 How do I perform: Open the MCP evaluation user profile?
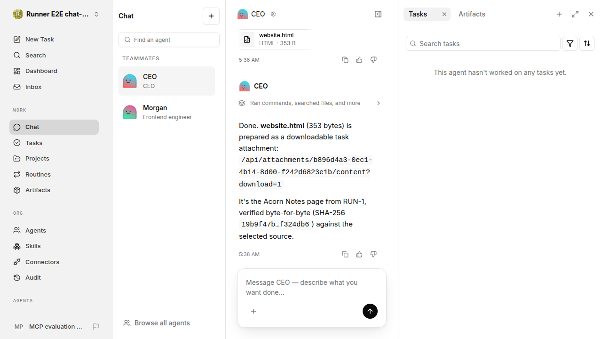point(48,326)
